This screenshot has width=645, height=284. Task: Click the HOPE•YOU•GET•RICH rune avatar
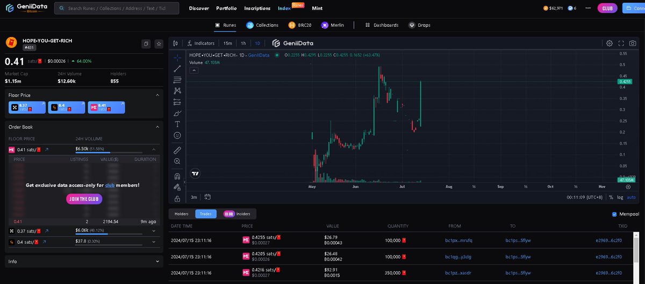point(12,43)
